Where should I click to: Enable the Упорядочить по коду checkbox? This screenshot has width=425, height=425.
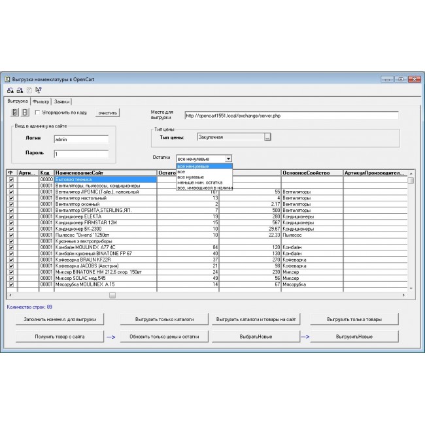point(37,112)
